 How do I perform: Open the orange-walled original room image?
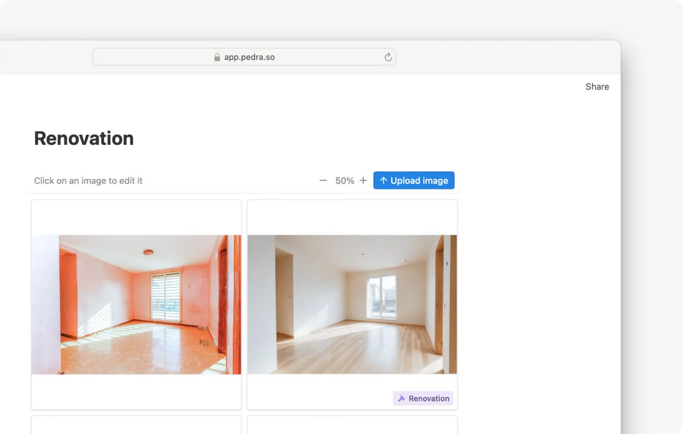136,305
